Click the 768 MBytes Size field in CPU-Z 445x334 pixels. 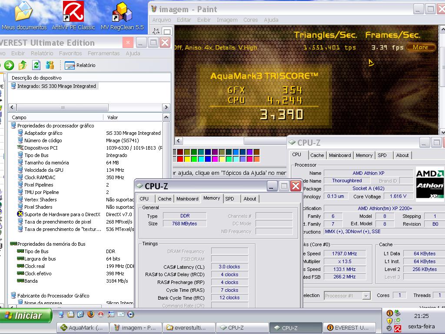[184, 224]
